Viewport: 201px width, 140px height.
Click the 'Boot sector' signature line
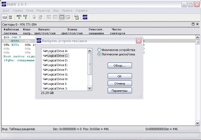coord(19,56)
